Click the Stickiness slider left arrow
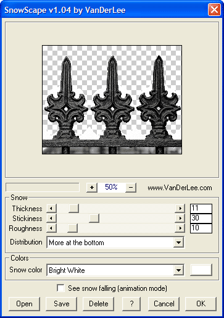This screenshot has height=318, width=224. pyautogui.click(x=51, y=218)
